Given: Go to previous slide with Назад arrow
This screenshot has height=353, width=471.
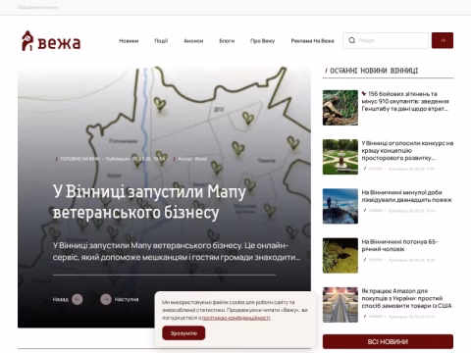Looking at the screenshot, I should tap(78, 299).
